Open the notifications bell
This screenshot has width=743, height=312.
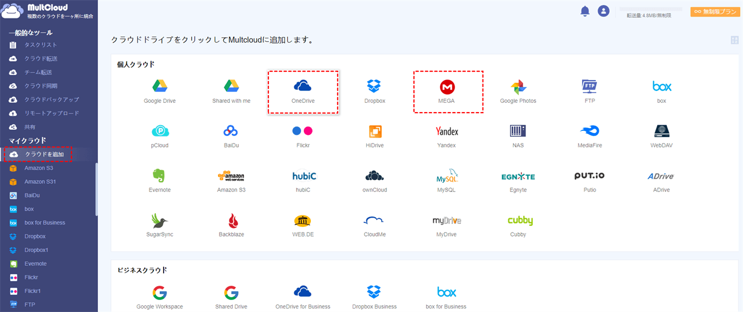click(585, 11)
